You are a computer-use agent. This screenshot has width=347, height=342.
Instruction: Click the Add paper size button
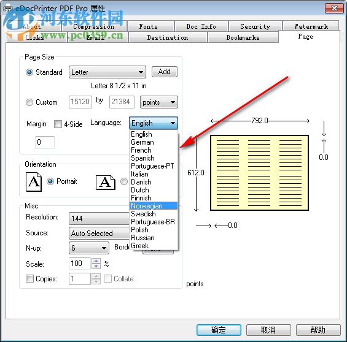coord(165,72)
